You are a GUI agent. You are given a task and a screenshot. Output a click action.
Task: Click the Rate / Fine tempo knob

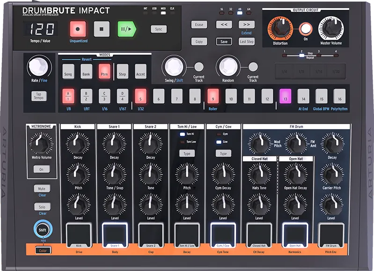[x=39, y=66]
